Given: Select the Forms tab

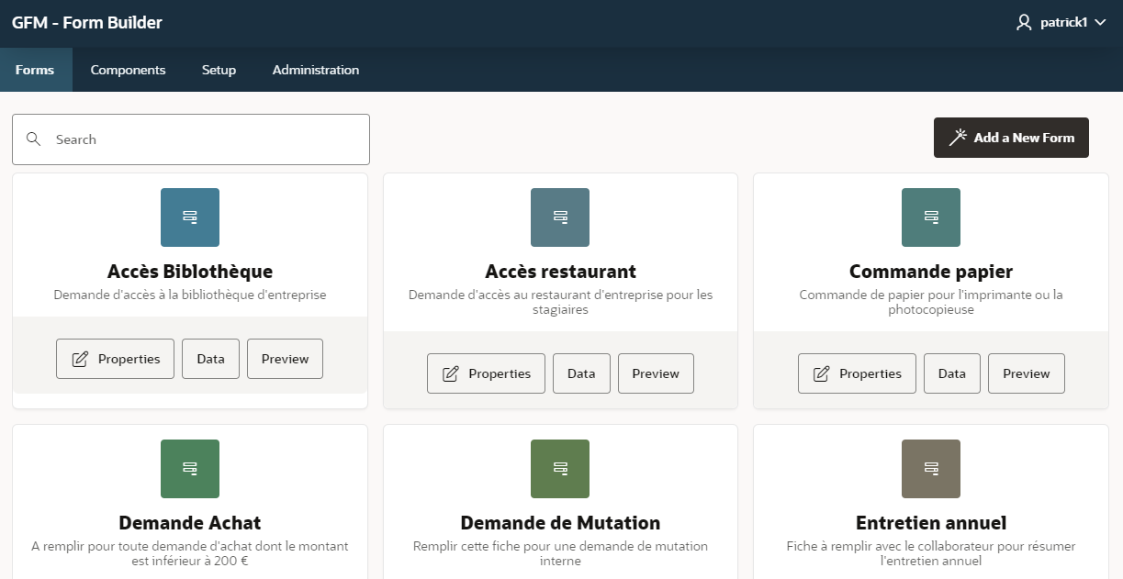Looking at the screenshot, I should click(35, 70).
